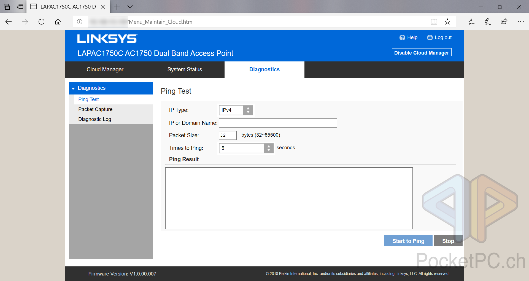
Task: Switch to Cloud Manager tab
Action: (105, 69)
